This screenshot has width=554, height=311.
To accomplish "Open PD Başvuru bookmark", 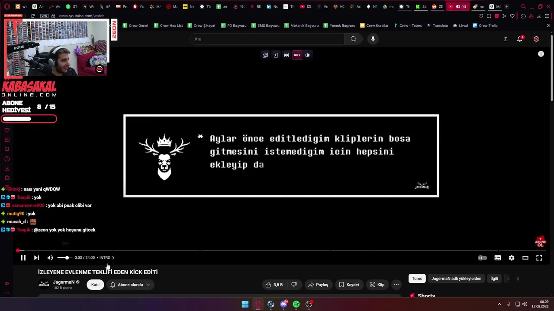I will [233, 25].
